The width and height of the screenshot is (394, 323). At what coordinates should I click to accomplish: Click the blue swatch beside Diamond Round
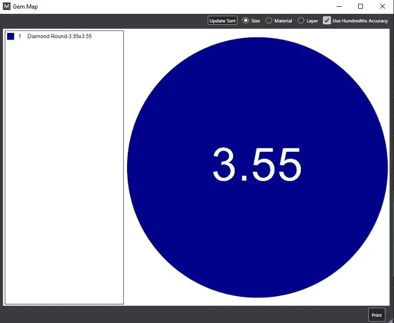point(11,36)
